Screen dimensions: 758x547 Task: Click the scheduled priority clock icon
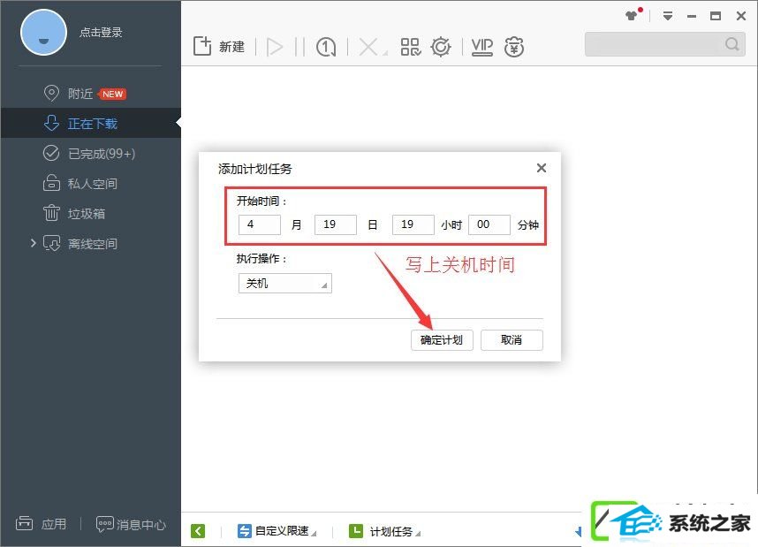(326, 47)
